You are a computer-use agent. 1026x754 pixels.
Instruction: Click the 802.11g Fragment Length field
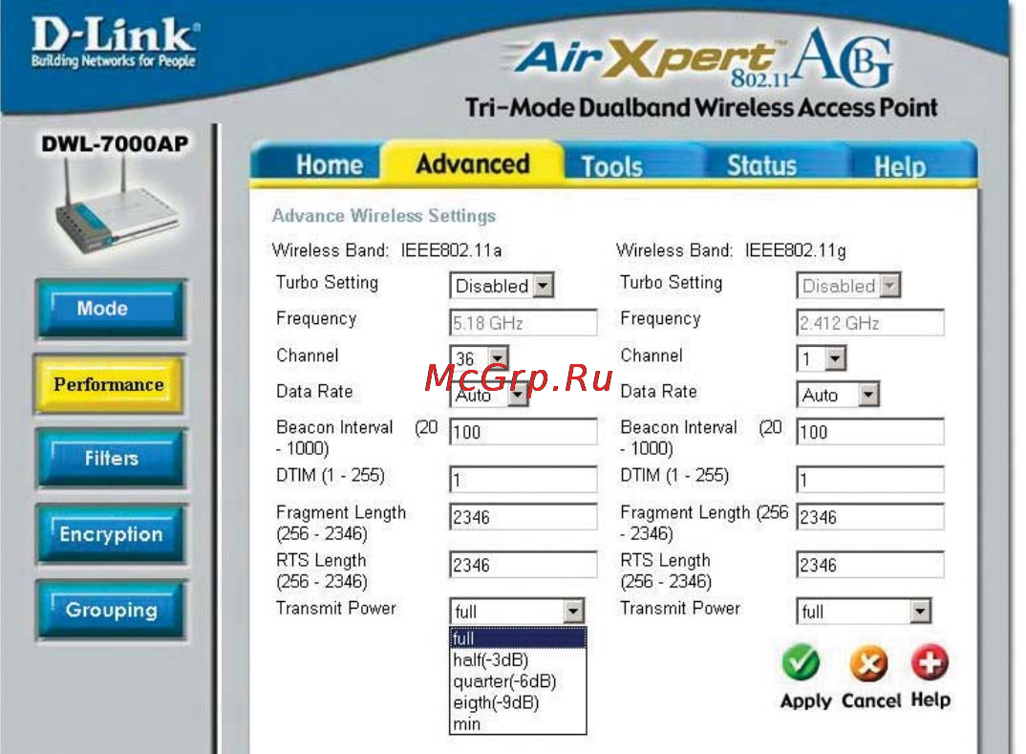(x=870, y=517)
